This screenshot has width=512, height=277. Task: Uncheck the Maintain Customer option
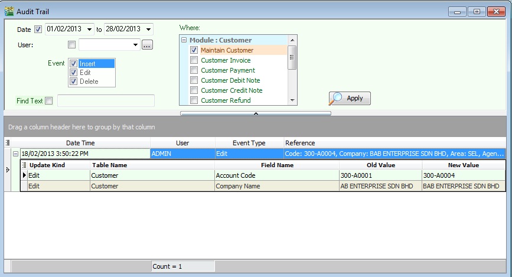click(194, 50)
